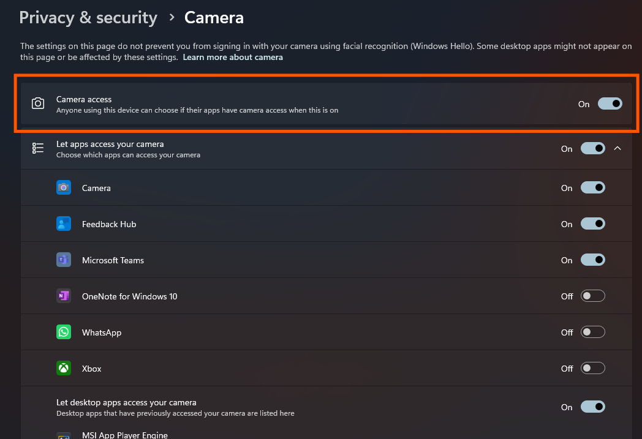Go back to Privacy & security breadcrumb

pos(88,18)
